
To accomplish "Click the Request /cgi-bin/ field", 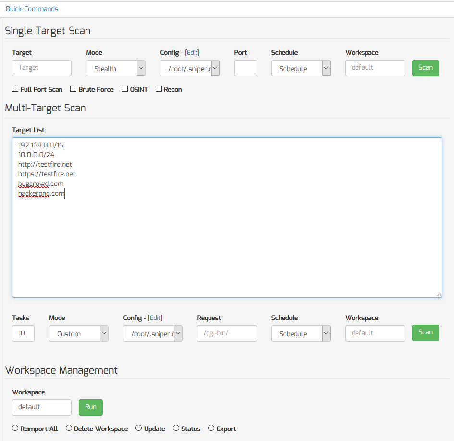I will pos(227,333).
